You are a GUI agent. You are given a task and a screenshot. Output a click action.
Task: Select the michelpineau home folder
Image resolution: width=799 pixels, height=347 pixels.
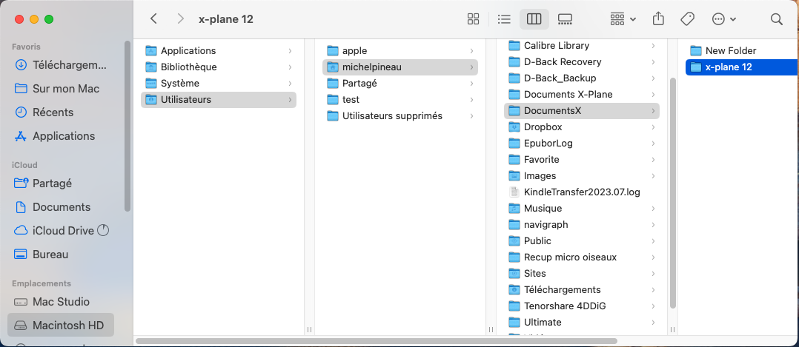(x=400, y=67)
